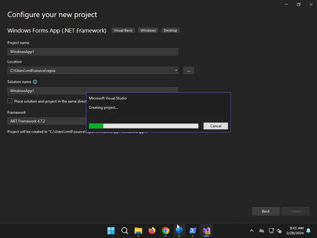This screenshot has width=317, height=238.
Task: Restore down the Visual Studio window
Action: pyautogui.click(x=299, y=4)
